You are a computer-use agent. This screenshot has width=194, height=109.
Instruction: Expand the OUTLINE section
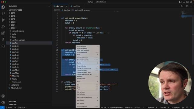[29, 101]
